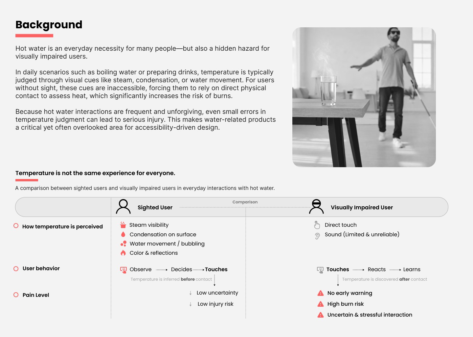473x337 pixels.
Task: Click the Condensation droplet icon
Action: (x=123, y=234)
